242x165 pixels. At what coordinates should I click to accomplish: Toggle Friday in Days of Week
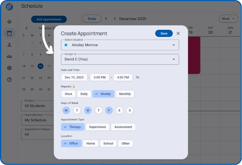(109, 110)
